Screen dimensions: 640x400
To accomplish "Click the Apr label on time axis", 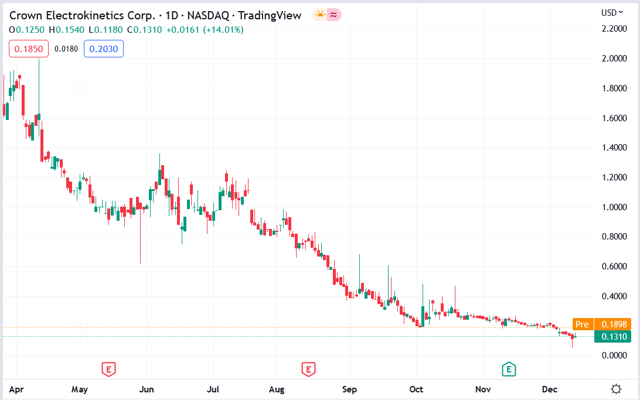I will [x=16, y=389].
